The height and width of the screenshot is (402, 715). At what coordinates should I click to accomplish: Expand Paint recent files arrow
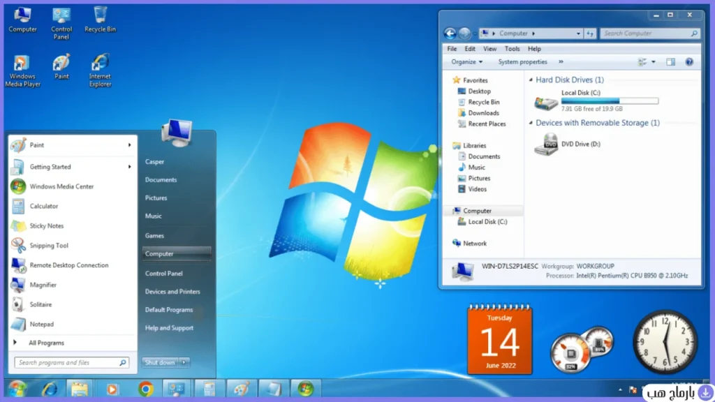pos(129,145)
